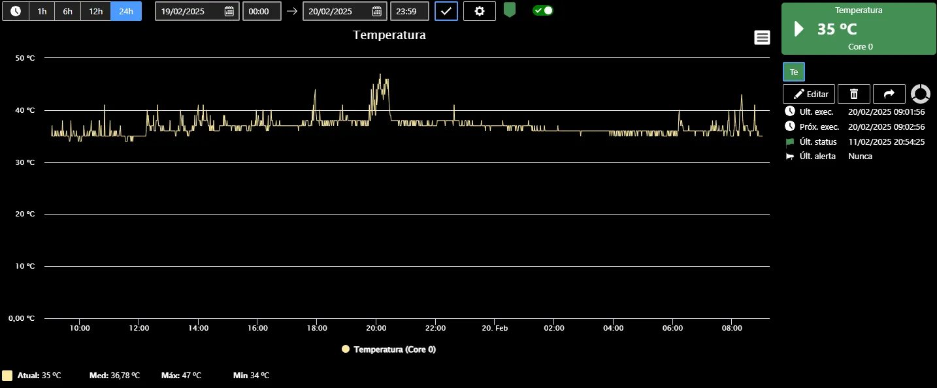Screen dimensions: 937x388
Task: Click the clock icon beside Ult. exec.
Action: (x=790, y=112)
